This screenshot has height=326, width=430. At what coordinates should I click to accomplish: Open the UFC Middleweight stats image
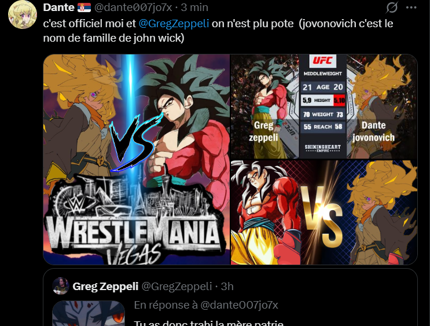click(324, 106)
